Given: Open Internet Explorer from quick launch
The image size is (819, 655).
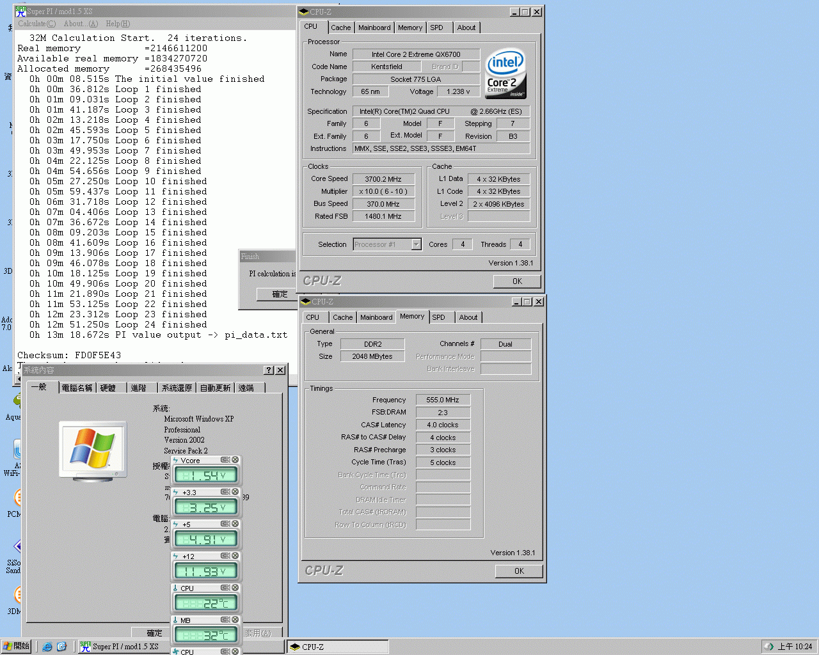Looking at the screenshot, I should tap(47, 647).
